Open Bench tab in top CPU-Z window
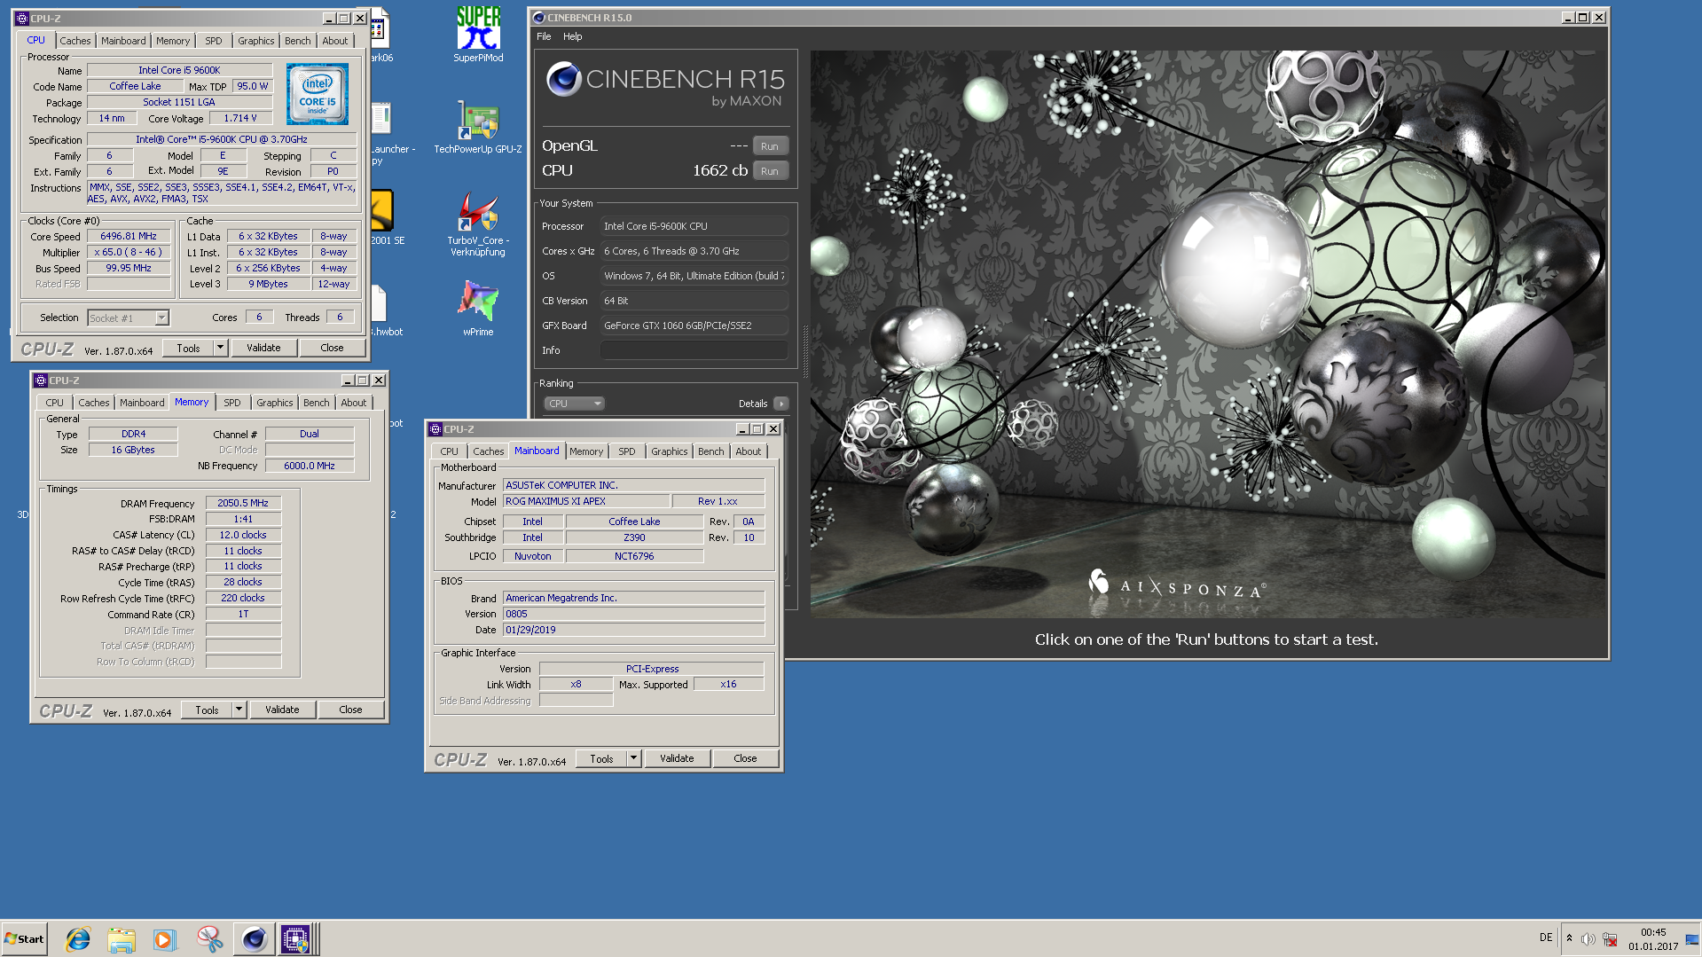Viewport: 1702px width, 957px height. point(298,41)
